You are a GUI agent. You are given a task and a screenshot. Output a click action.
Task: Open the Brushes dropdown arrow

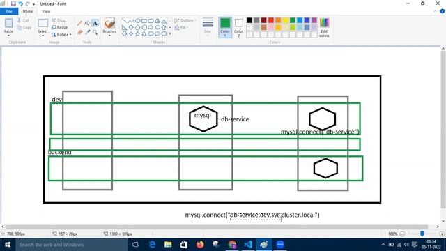point(109,36)
